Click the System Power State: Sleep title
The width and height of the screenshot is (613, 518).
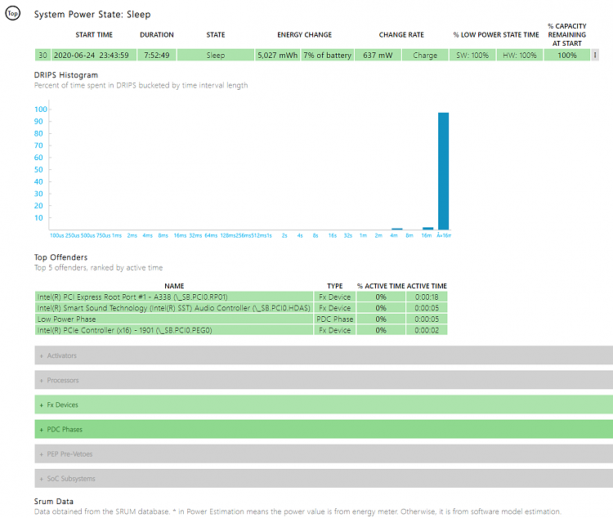[x=92, y=15]
